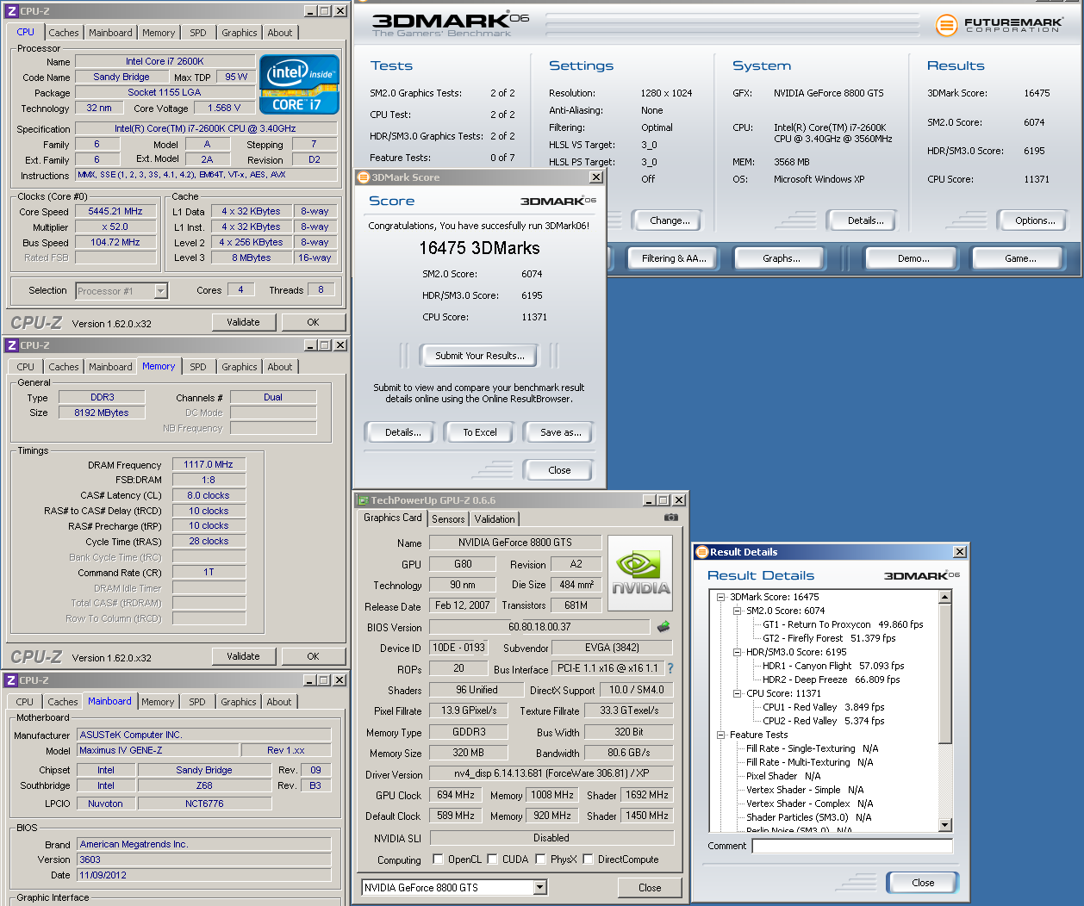Click the 3DMark Score dialog title icon
The height and width of the screenshot is (906, 1084).
pyautogui.click(x=364, y=177)
